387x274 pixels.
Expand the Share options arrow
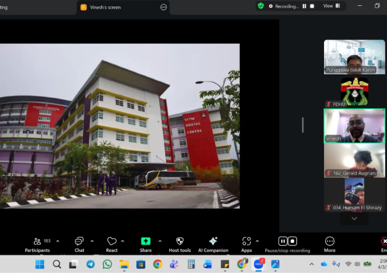[160, 241]
